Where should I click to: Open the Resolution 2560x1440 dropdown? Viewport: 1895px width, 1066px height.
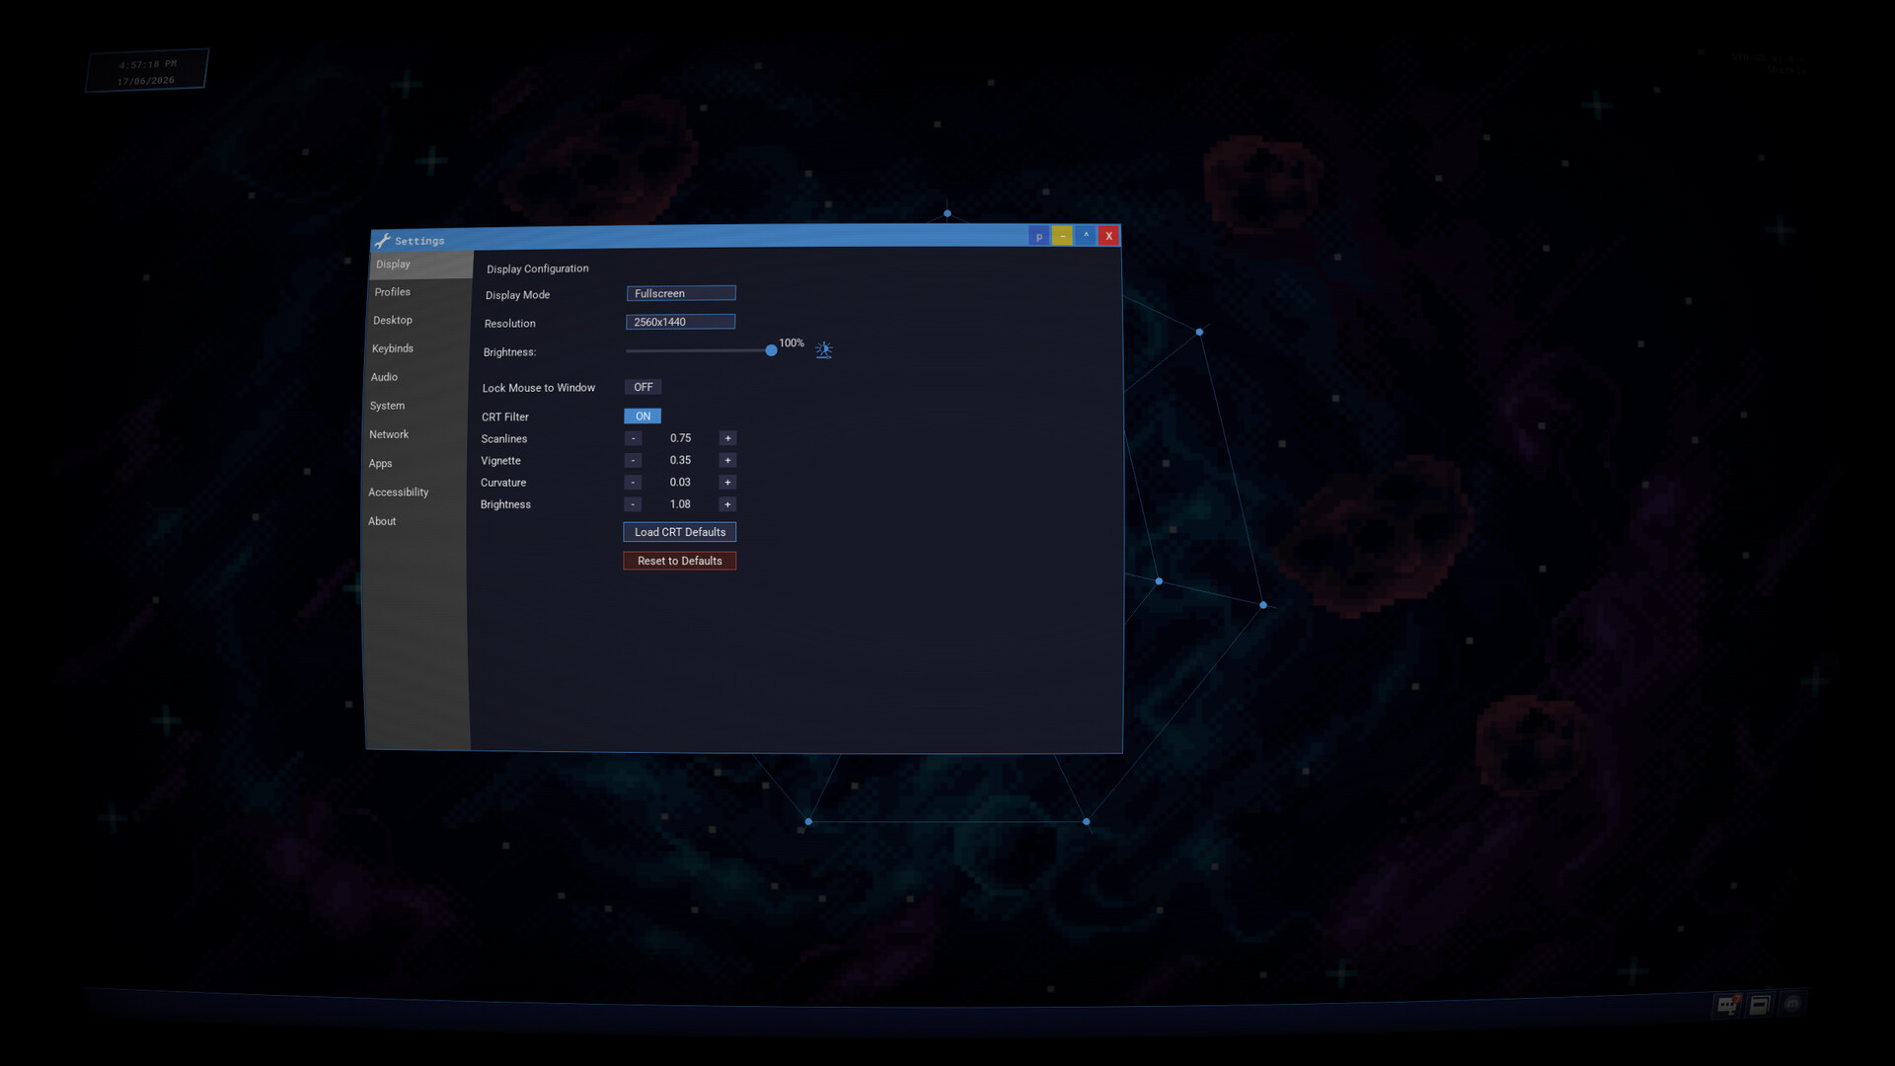pos(680,322)
